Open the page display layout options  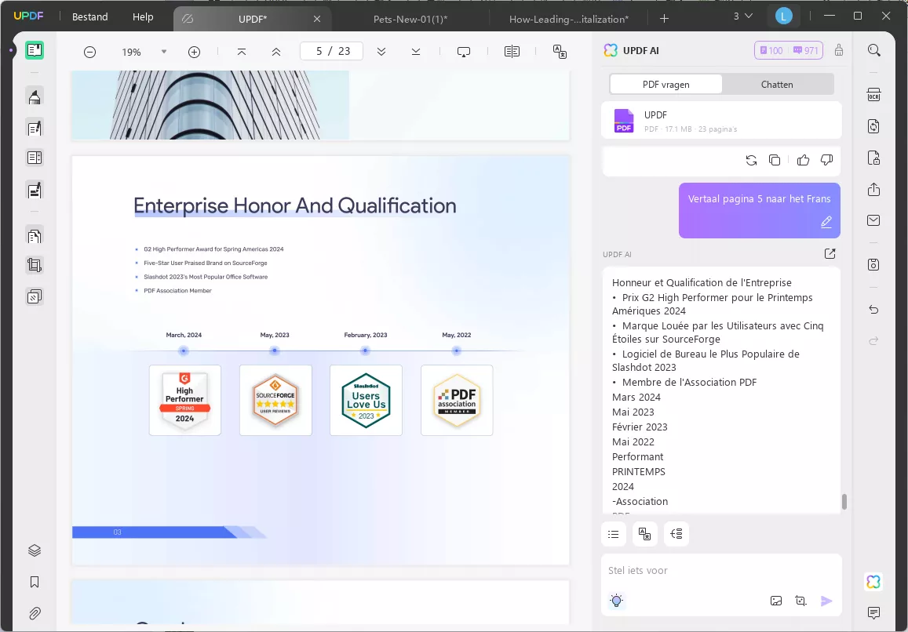click(x=512, y=52)
